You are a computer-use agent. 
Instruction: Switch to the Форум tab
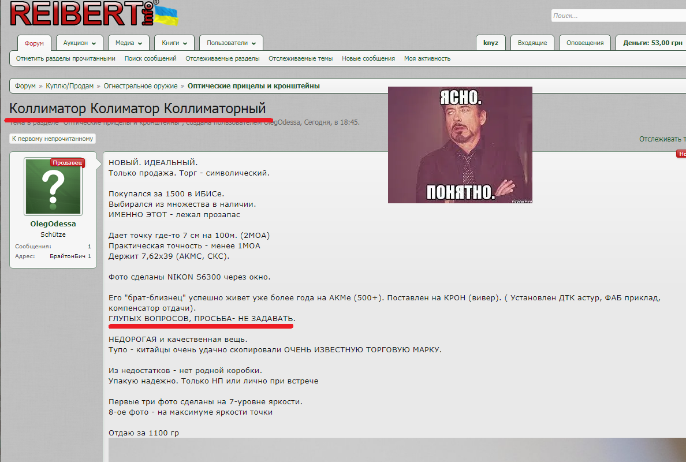pyautogui.click(x=34, y=42)
